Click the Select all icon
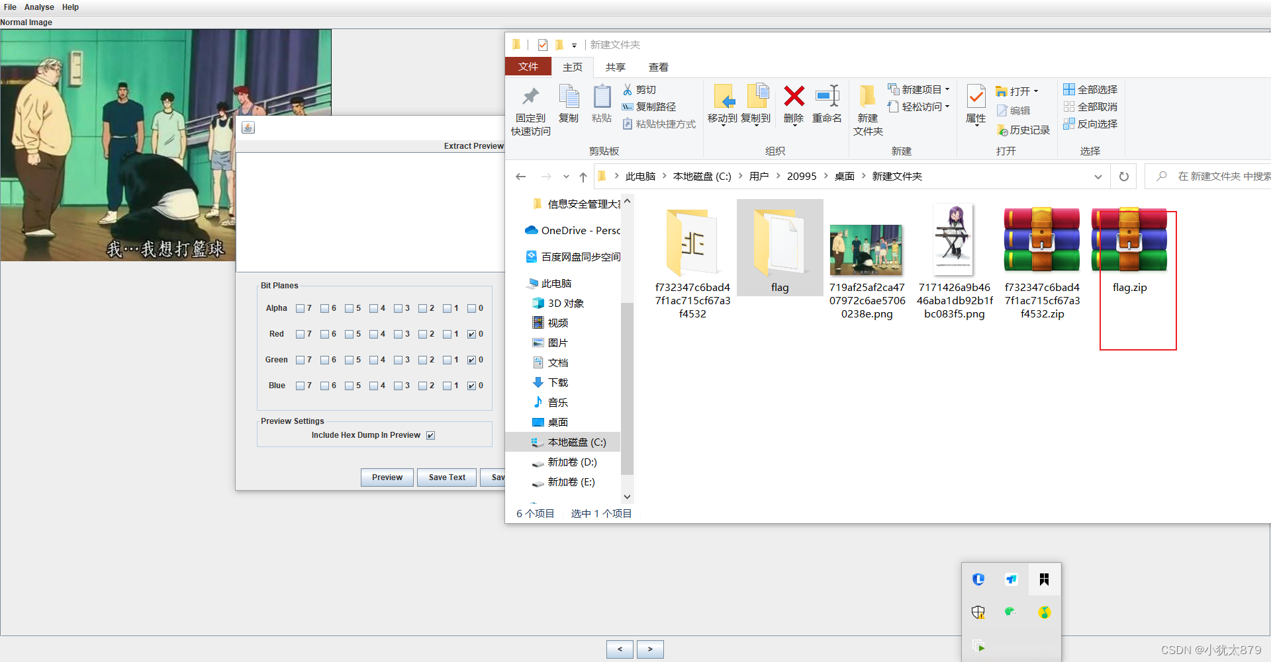Viewport: 1271px width, 662px height. click(x=1069, y=89)
